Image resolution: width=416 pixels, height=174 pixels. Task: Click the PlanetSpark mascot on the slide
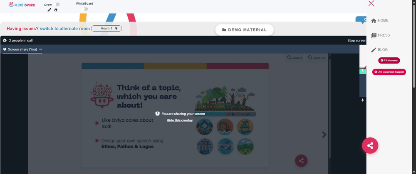click(102, 95)
